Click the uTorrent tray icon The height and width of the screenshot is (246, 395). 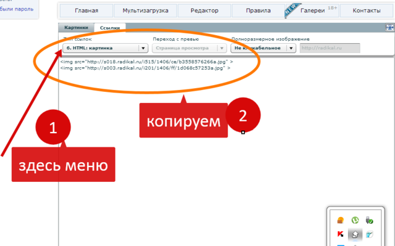[x=355, y=220]
